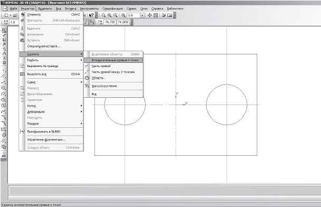Refresh the image with the redraw icon
Screen dimensions: 321x207
[x=164, y=15]
